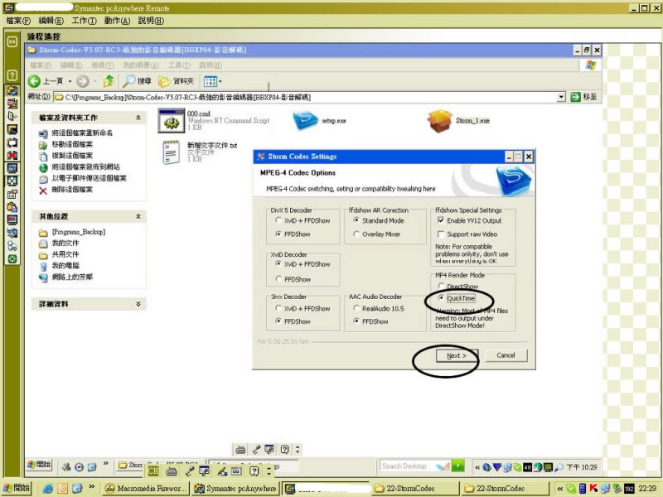Select 新增文字文件.txt file icon
Screen dimensions: 663x497
(171, 152)
